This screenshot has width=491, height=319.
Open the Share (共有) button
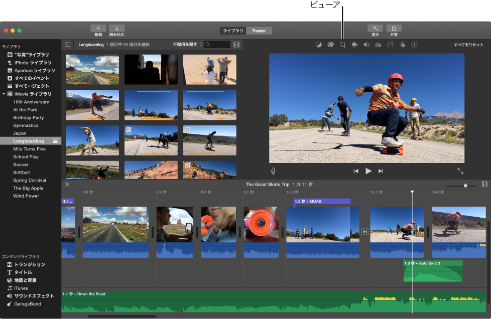pos(394,28)
